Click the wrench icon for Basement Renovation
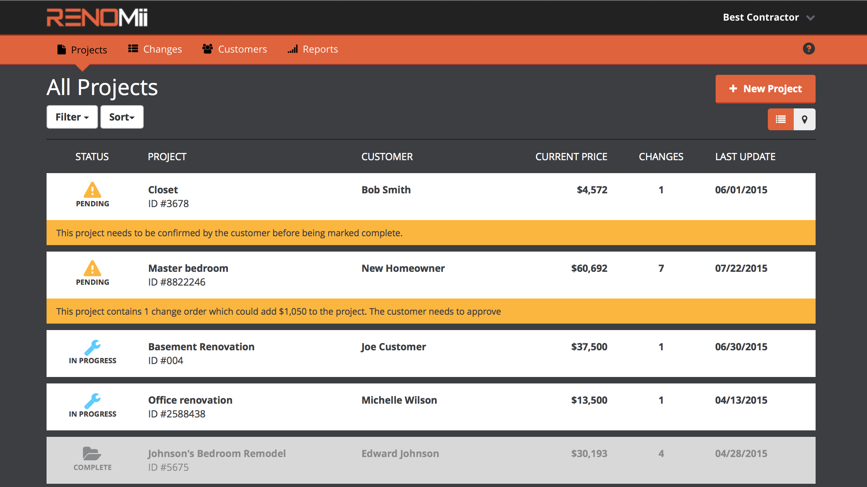867x487 pixels. (x=93, y=347)
